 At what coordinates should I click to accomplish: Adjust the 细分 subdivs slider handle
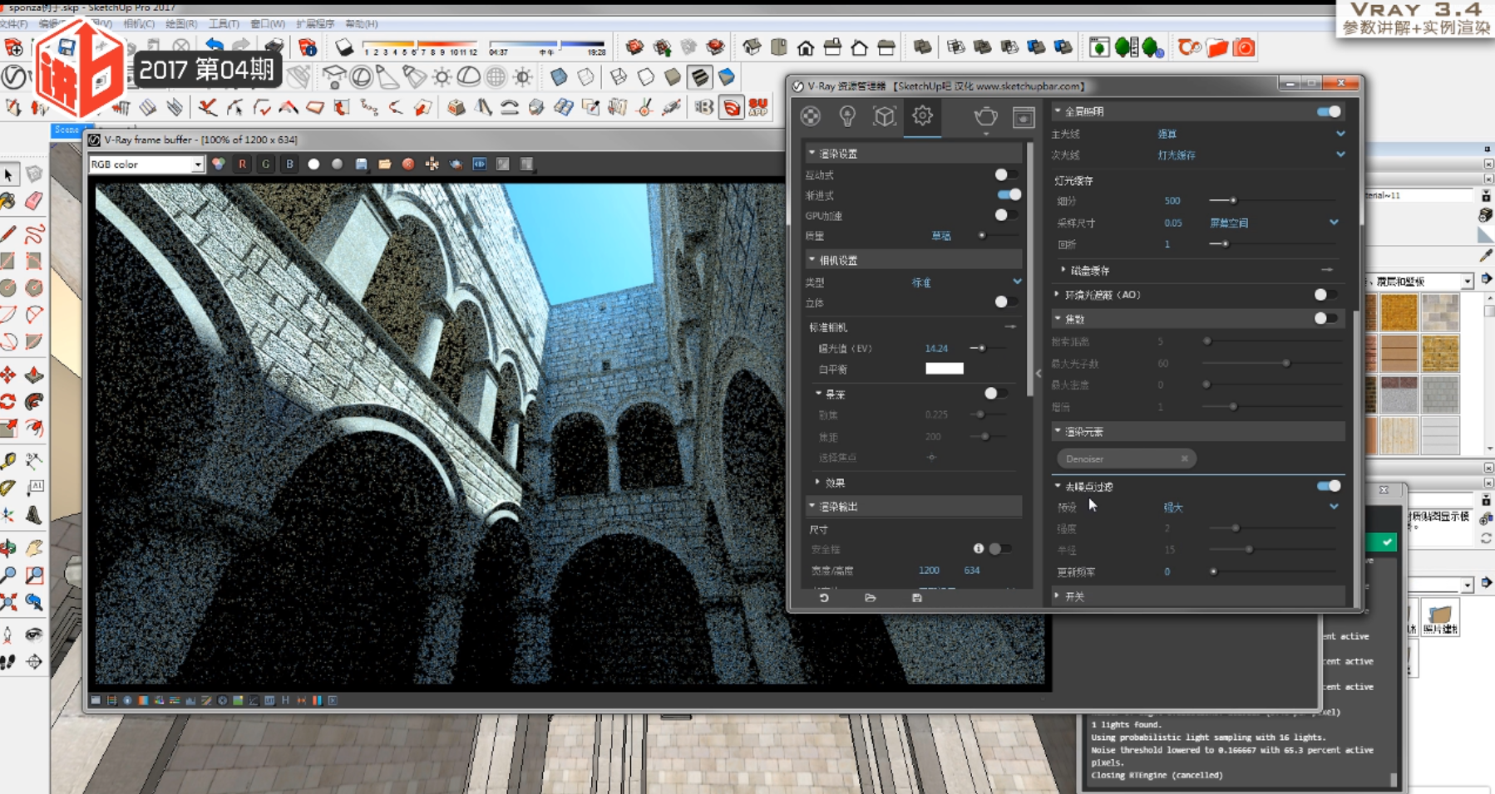tap(1233, 201)
